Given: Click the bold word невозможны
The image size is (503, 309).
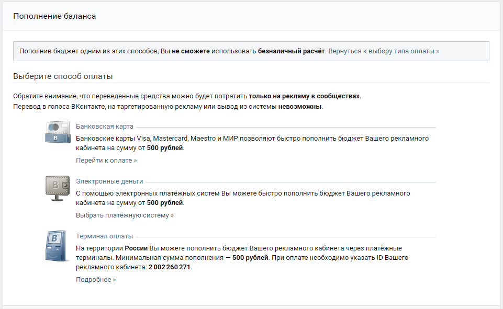Looking at the screenshot, I should 299,107.
